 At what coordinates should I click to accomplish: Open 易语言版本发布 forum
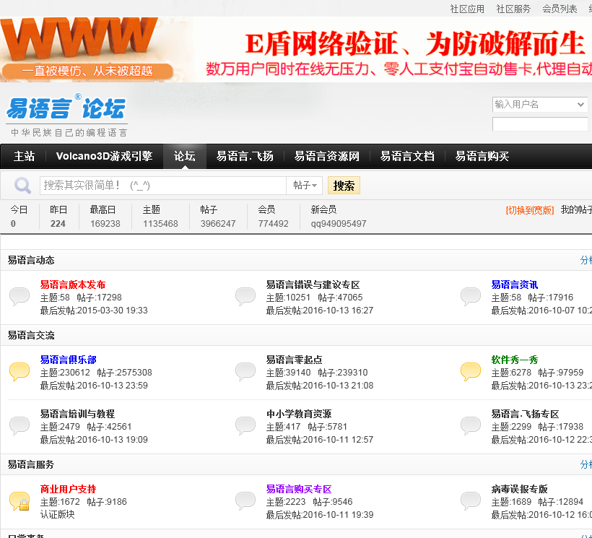coord(72,285)
